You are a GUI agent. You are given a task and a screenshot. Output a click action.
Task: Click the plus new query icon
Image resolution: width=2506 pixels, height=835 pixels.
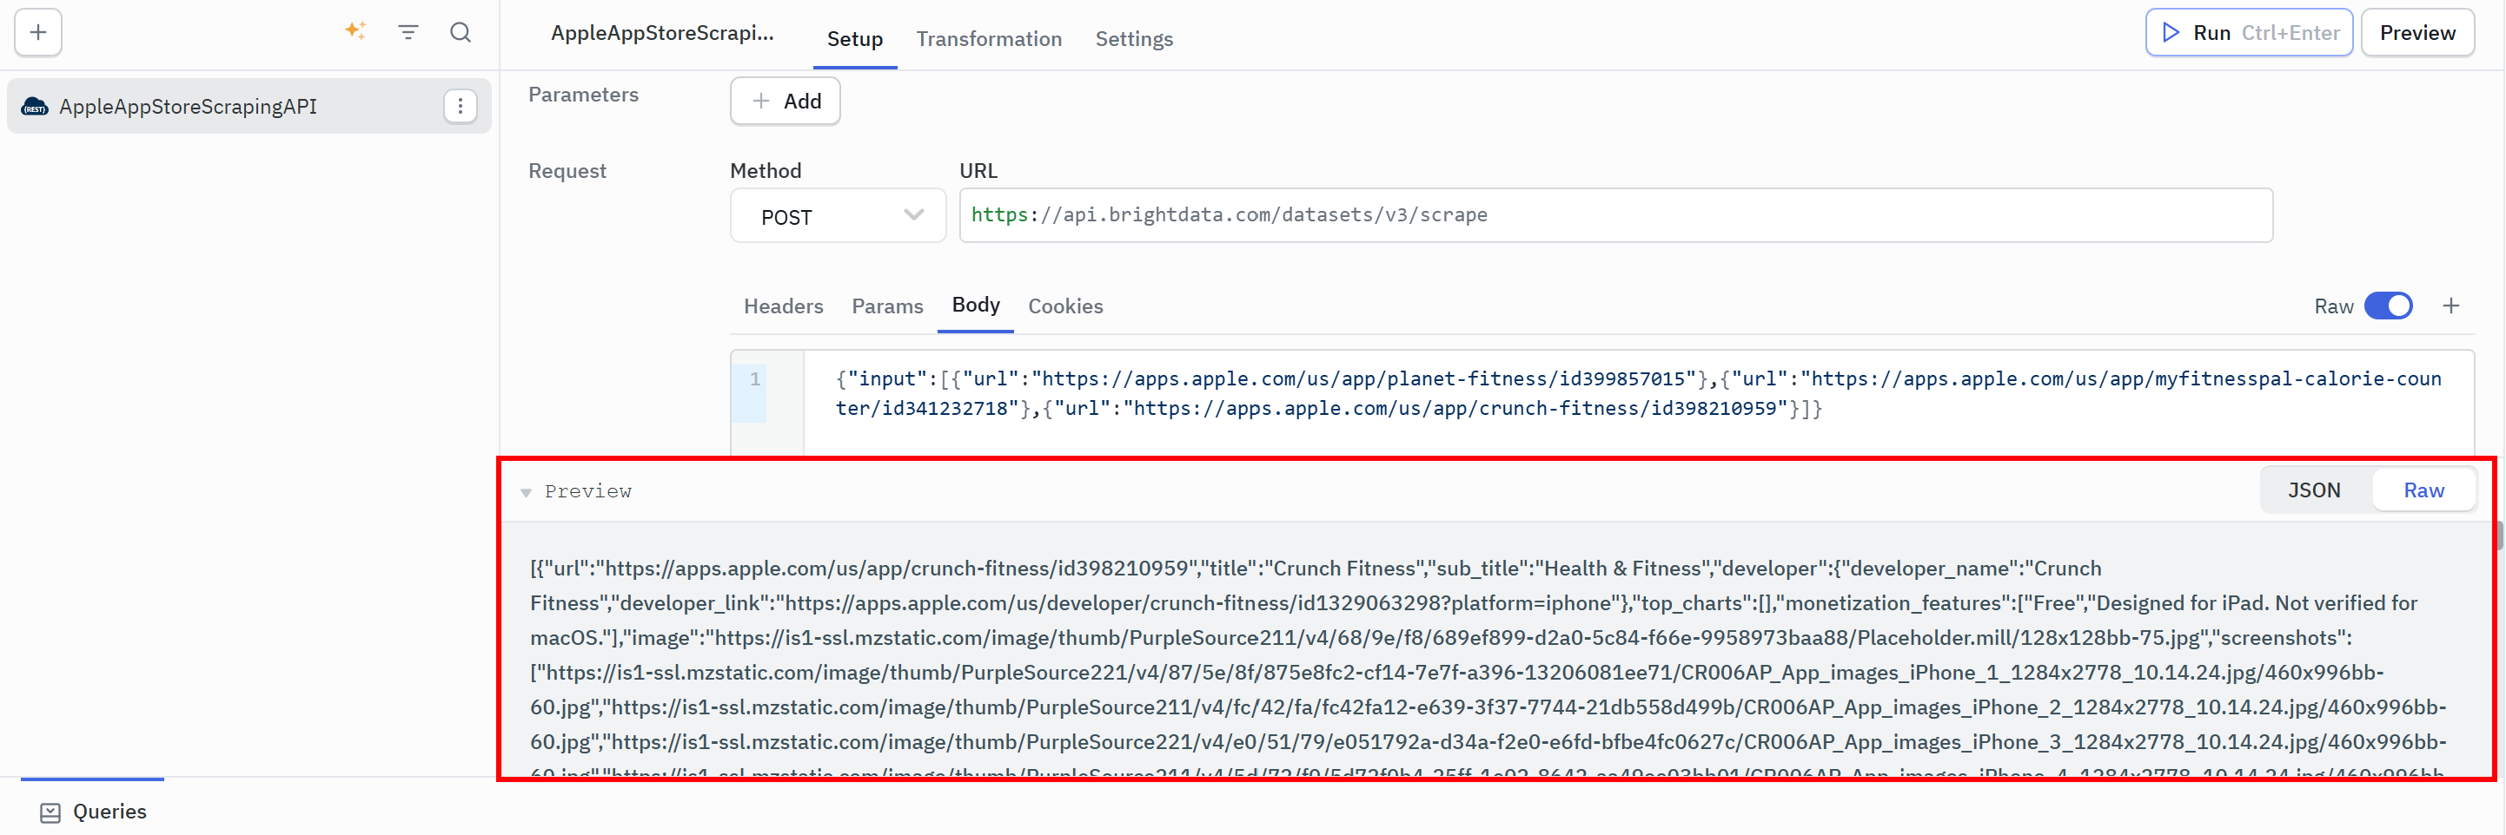[x=38, y=32]
